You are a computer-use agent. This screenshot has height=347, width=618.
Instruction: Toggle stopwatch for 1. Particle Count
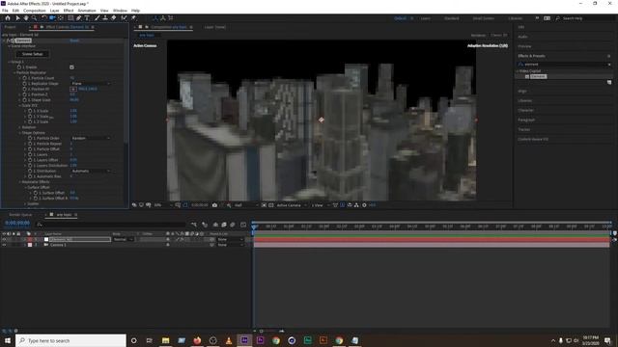pos(24,78)
